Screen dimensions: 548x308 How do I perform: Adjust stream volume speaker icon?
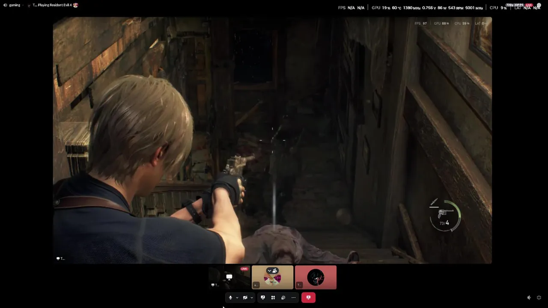tap(529, 298)
